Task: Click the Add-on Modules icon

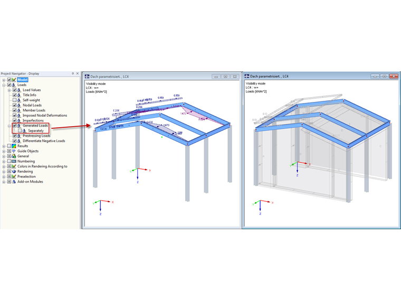Action: [14, 182]
